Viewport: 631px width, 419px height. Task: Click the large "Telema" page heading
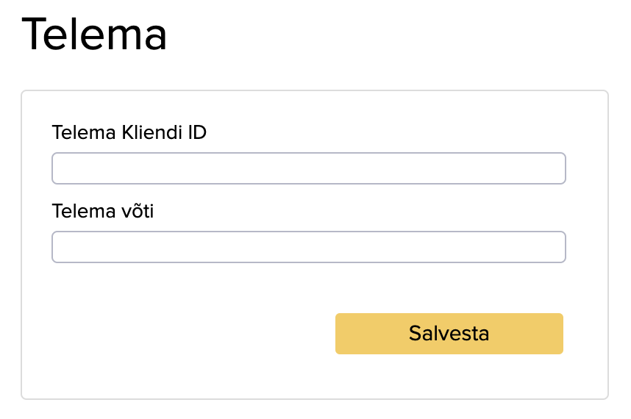pyautogui.click(x=95, y=35)
